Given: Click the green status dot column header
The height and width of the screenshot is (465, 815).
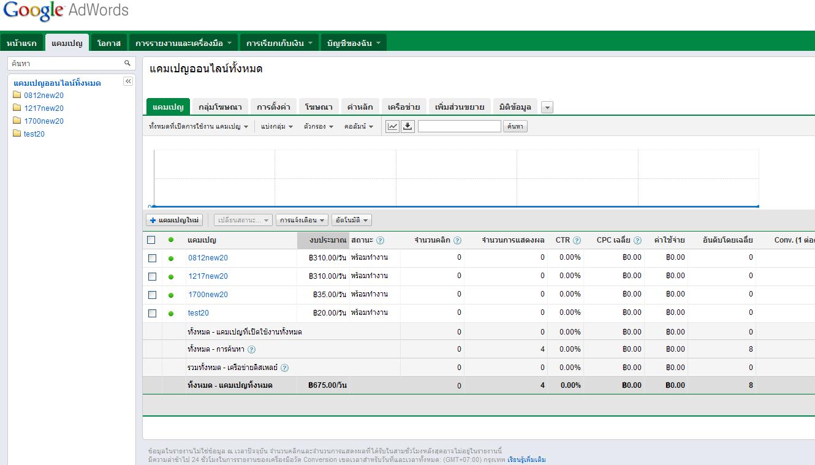Looking at the screenshot, I should pos(171,240).
